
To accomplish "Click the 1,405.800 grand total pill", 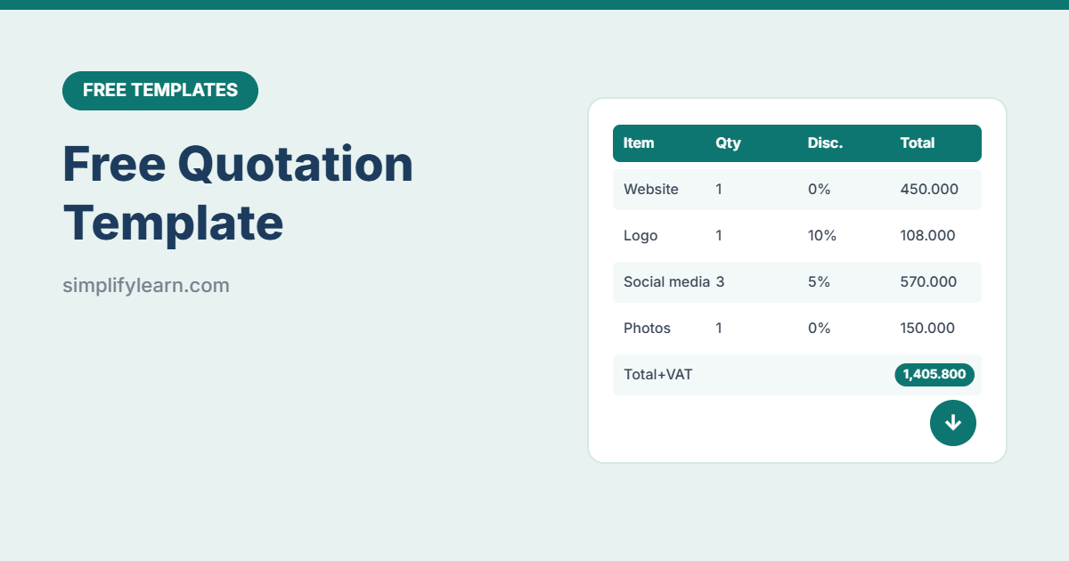I will 934,375.
